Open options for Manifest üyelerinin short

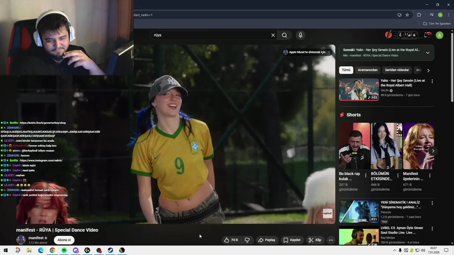[430, 175]
